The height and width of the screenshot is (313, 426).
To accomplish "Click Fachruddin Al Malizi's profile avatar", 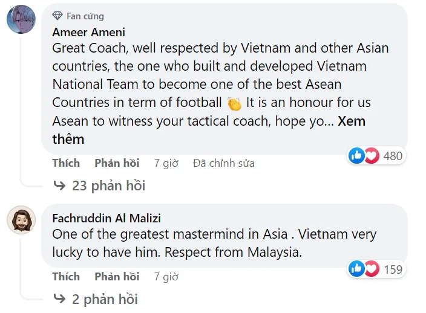I will click(21, 221).
